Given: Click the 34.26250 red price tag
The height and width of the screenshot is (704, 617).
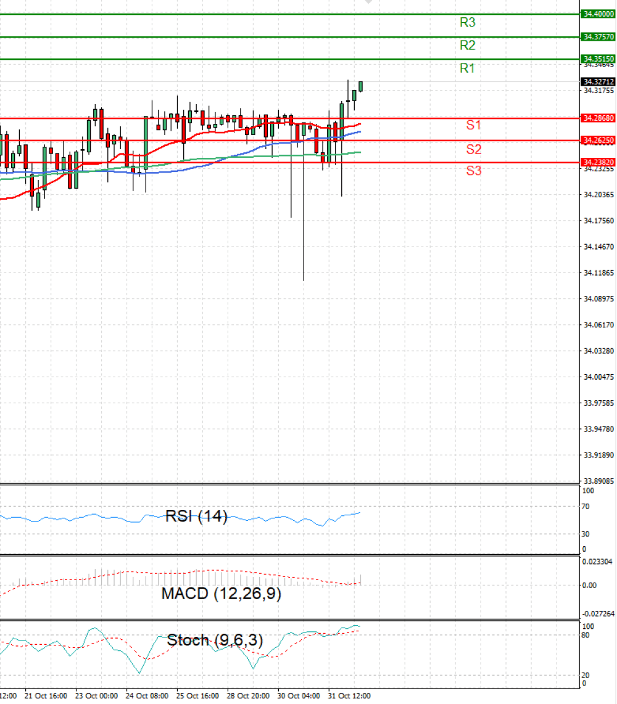Looking at the screenshot, I should pyautogui.click(x=598, y=141).
